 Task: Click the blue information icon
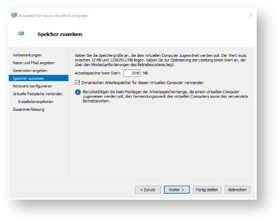(78, 92)
